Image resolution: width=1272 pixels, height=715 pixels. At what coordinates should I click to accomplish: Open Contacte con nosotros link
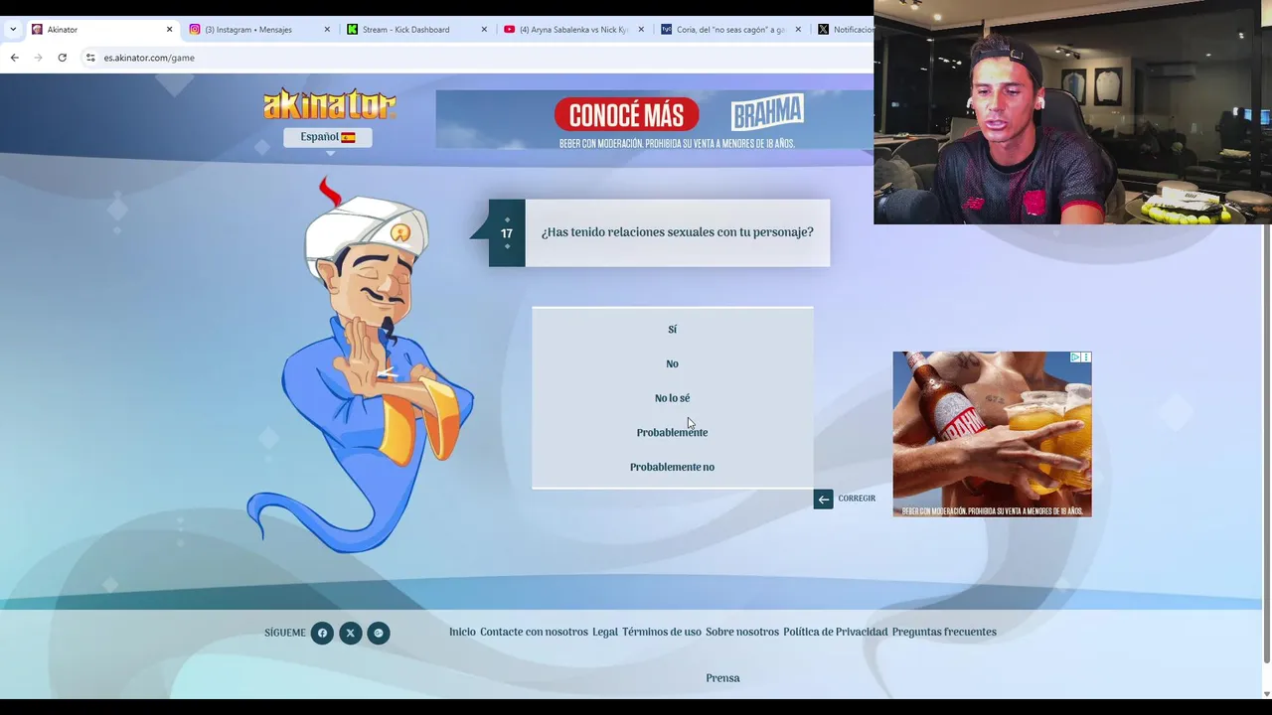tap(534, 632)
